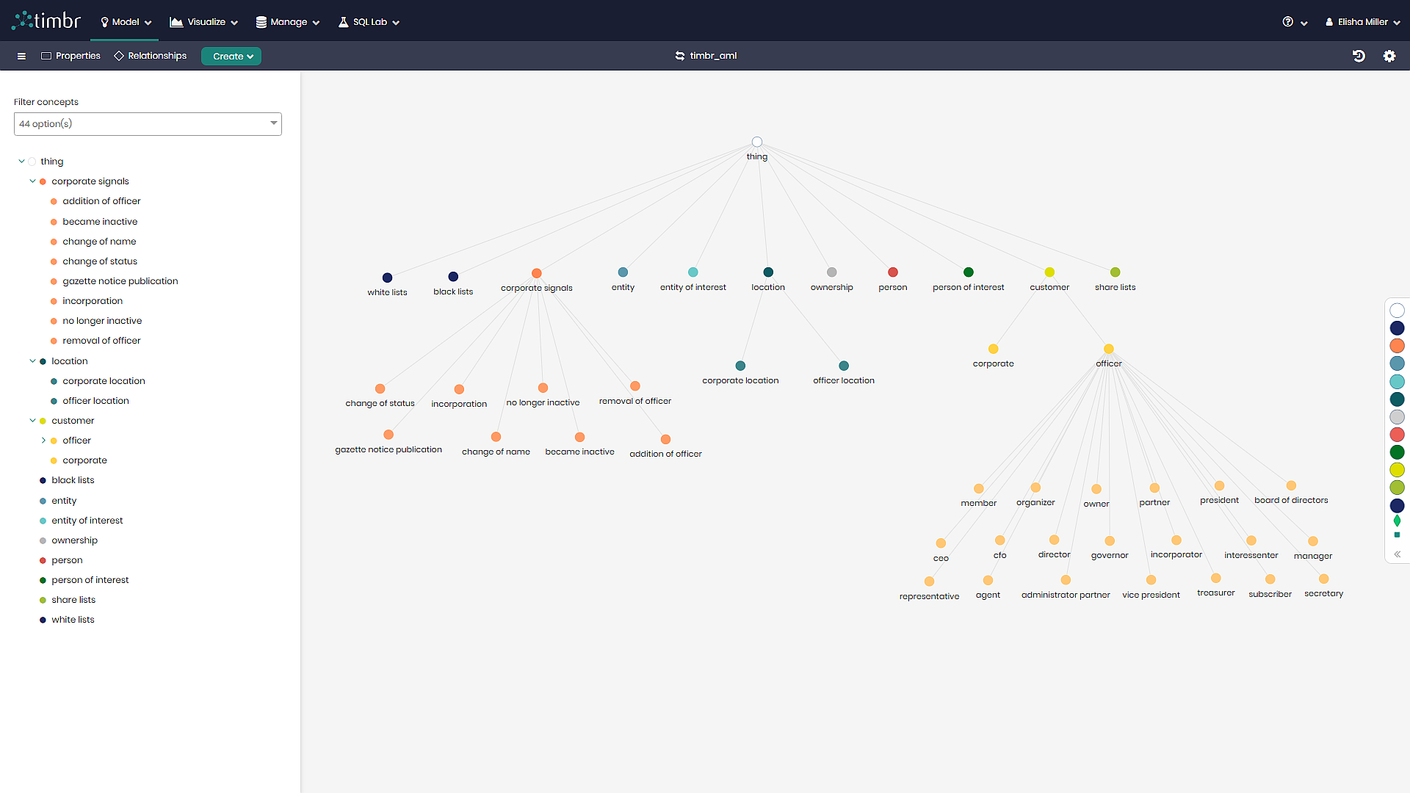
Task: Click the timbr logo in the top-left corner
Action: pyautogui.click(x=46, y=20)
